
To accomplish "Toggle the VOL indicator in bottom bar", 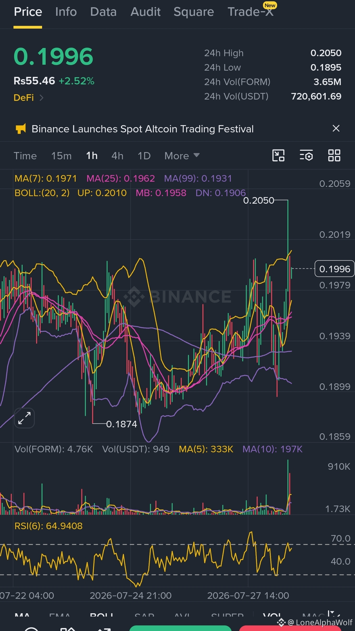I will coord(272,616).
